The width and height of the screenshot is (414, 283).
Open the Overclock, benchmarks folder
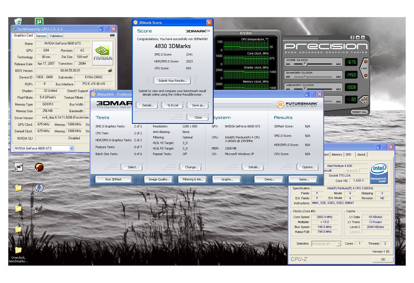pos(18,250)
